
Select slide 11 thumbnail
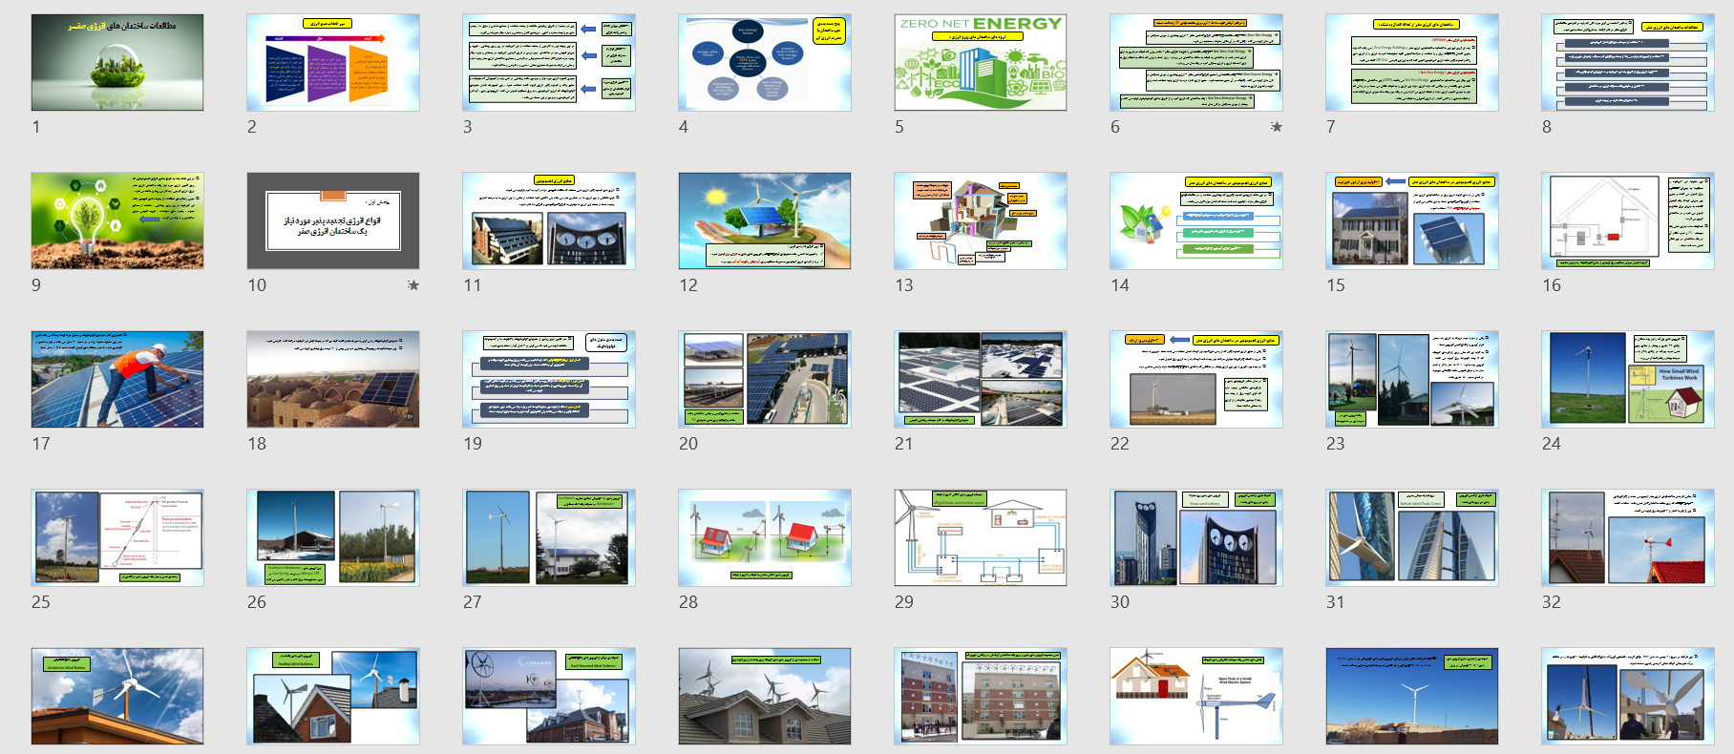click(549, 220)
